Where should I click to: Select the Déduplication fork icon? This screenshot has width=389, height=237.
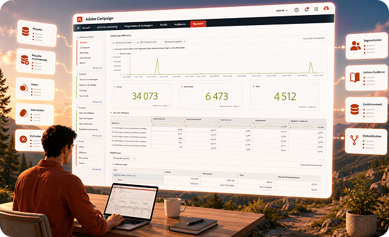pos(354,140)
